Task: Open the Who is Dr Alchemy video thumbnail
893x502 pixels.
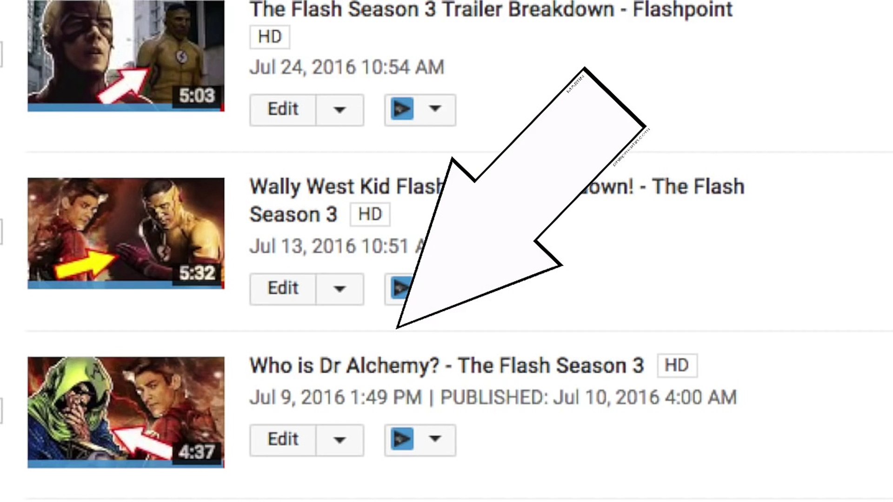Action: 126,412
